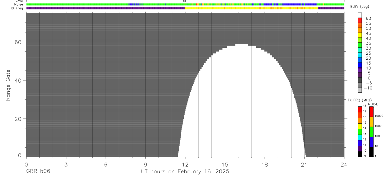Click the red top segment of NOISE colorbar
The height and width of the screenshot is (178, 387).
[x=371, y=112]
